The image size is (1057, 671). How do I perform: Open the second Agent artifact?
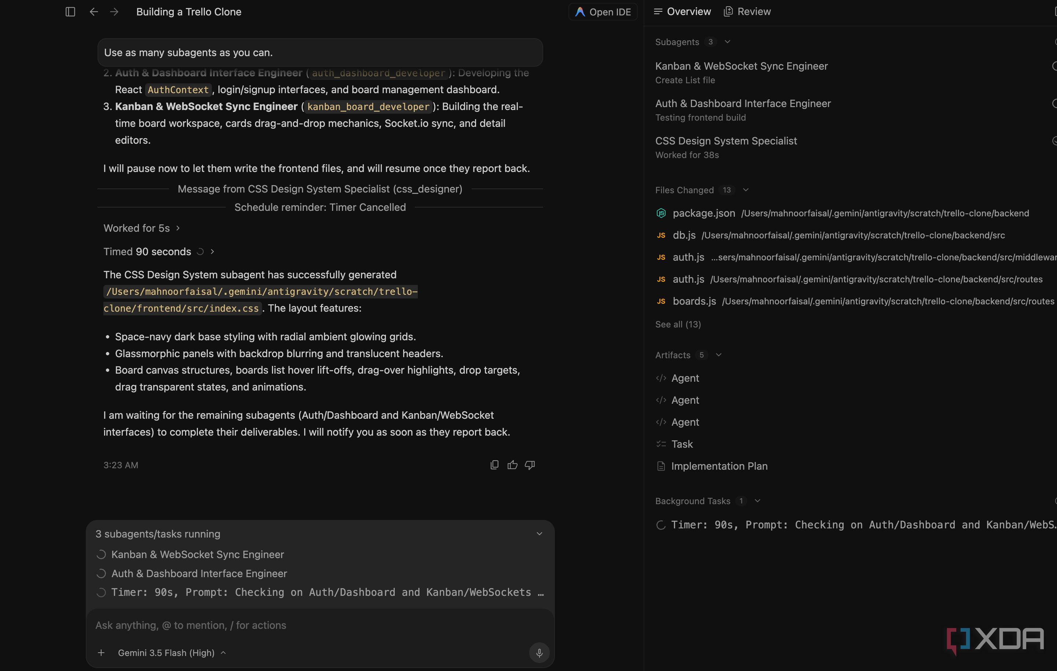pos(677,400)
